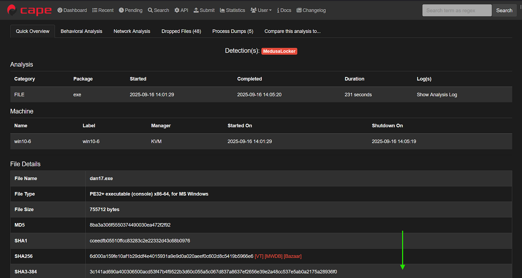
Task: Open Pending tasks via the clock icon
Action: click(x=121, y=10)
